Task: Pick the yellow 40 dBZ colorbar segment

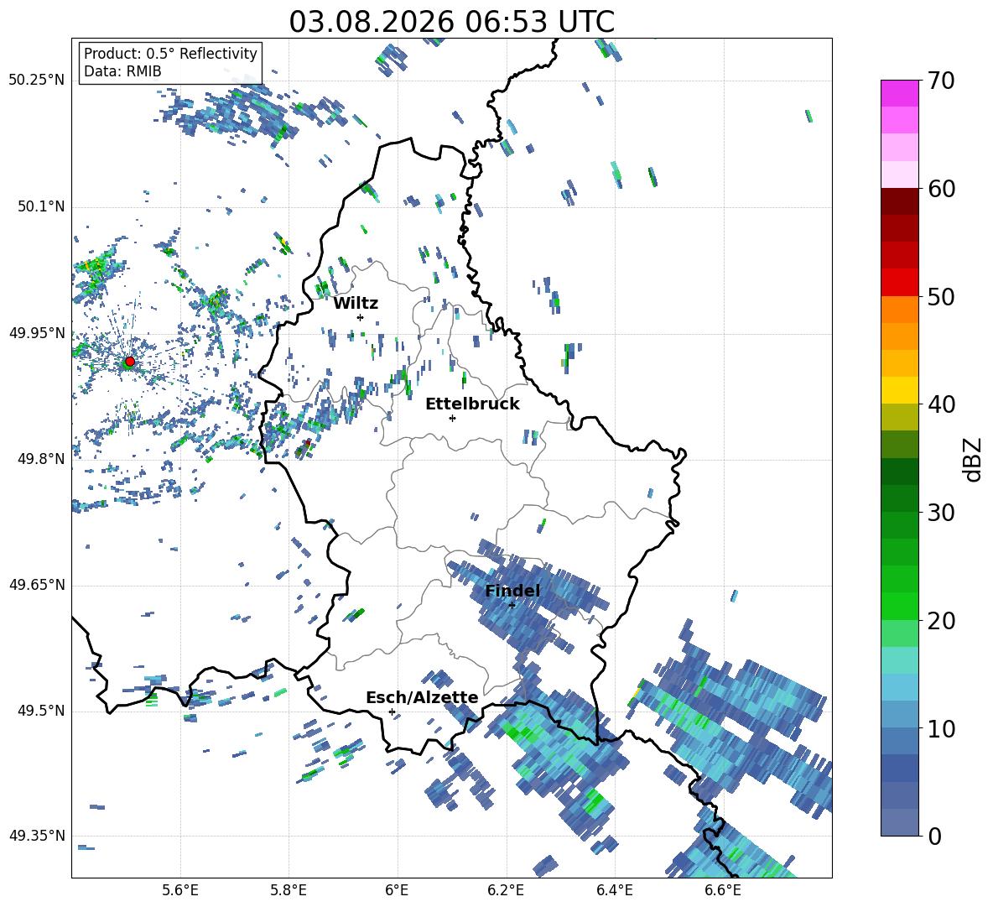Action: (x=899, y=390)
